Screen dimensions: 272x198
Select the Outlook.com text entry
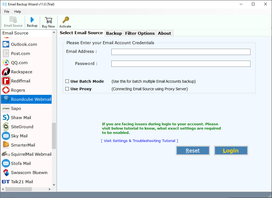[24, 44]
